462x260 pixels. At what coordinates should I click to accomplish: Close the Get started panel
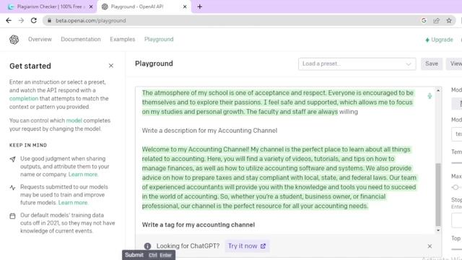tap(111, 66)
